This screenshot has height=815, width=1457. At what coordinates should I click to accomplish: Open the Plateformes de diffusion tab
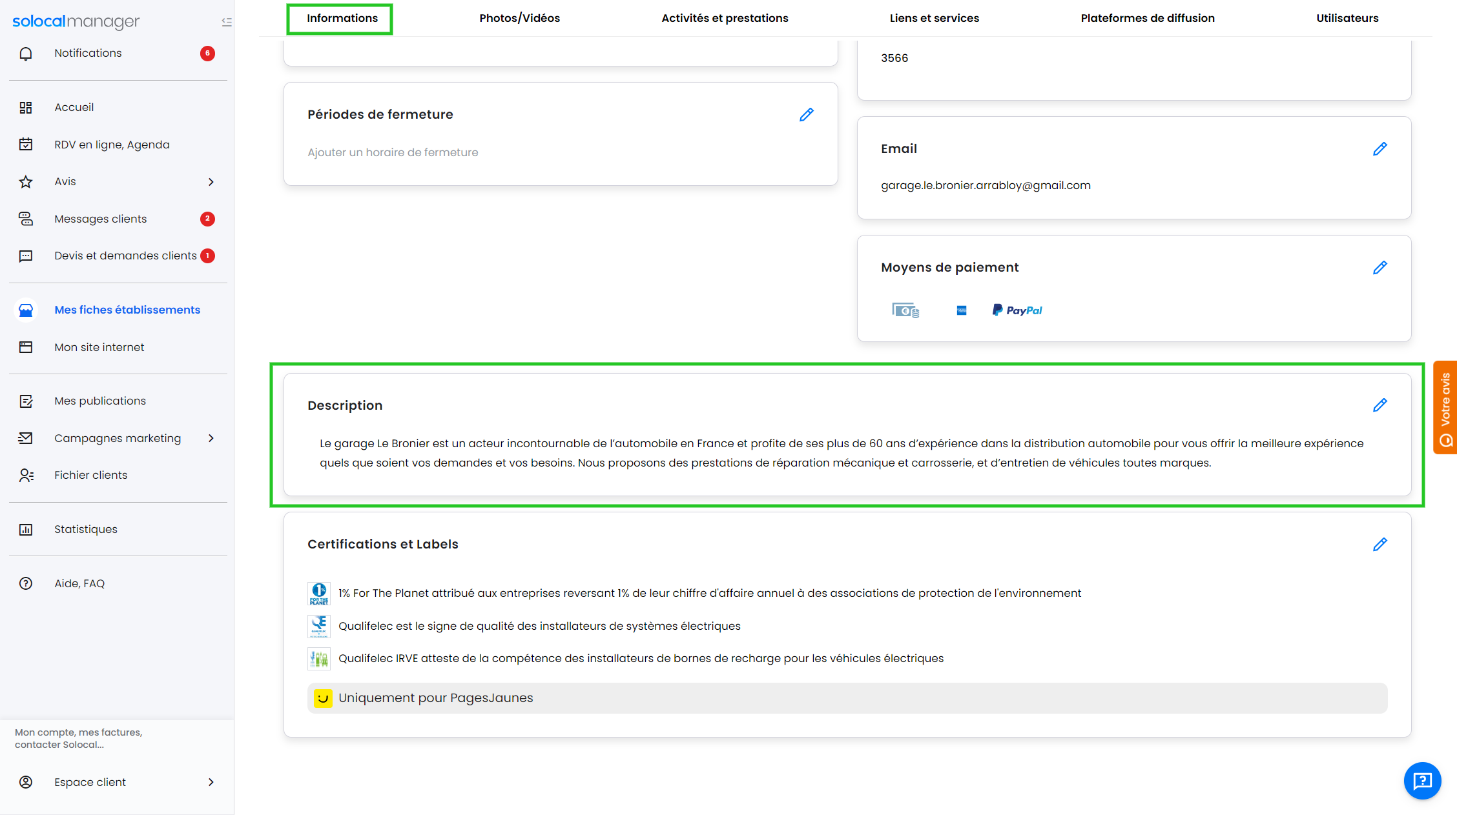point(1148,18)
